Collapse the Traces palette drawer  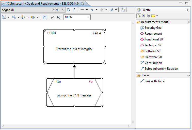(145, 75)
